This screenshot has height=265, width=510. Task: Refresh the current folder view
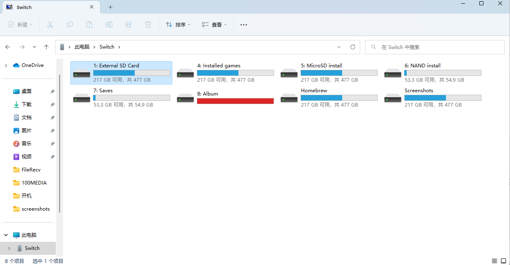(x=353, y=47)
